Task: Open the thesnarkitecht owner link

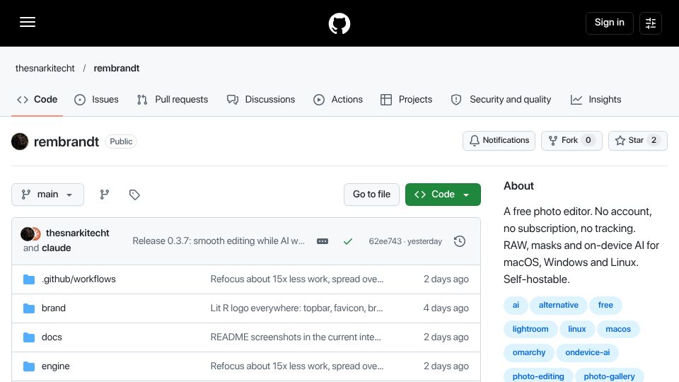Action: (x=45, y=69)
